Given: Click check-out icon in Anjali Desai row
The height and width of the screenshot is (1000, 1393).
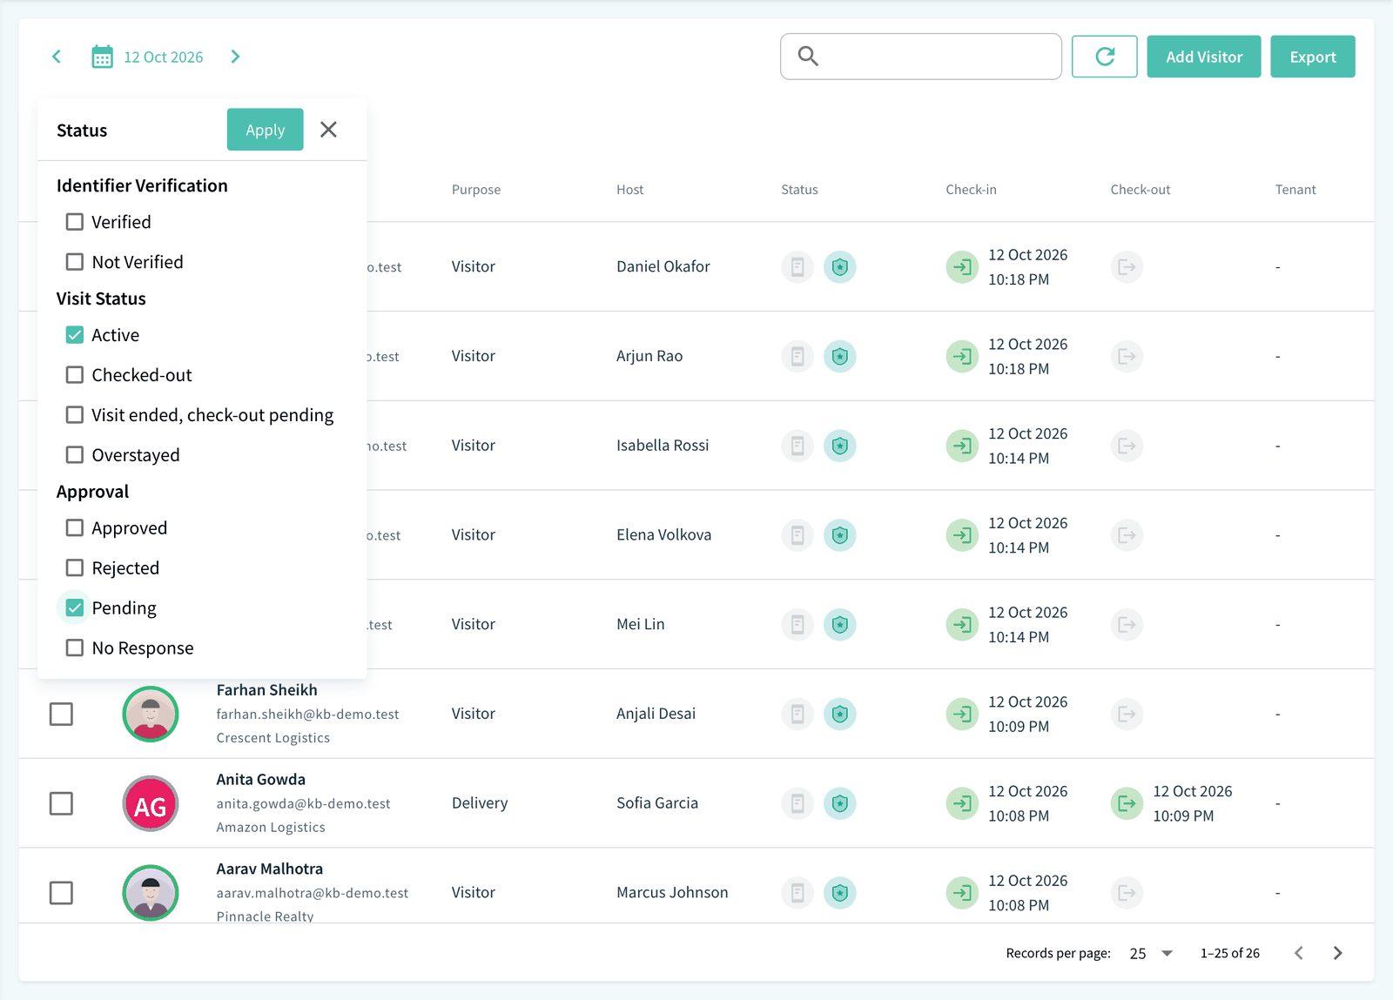Looking at the screenshot, I should click(x=1127, y=714).
